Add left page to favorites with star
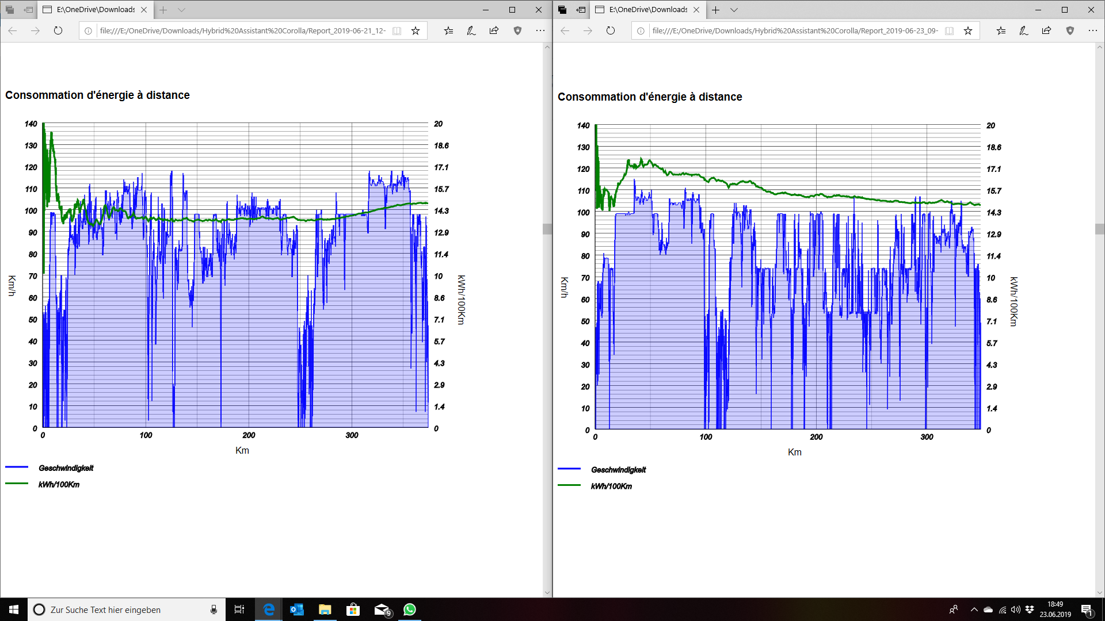Viewport: 1105px width, 621px height. (x=416, y=31)
